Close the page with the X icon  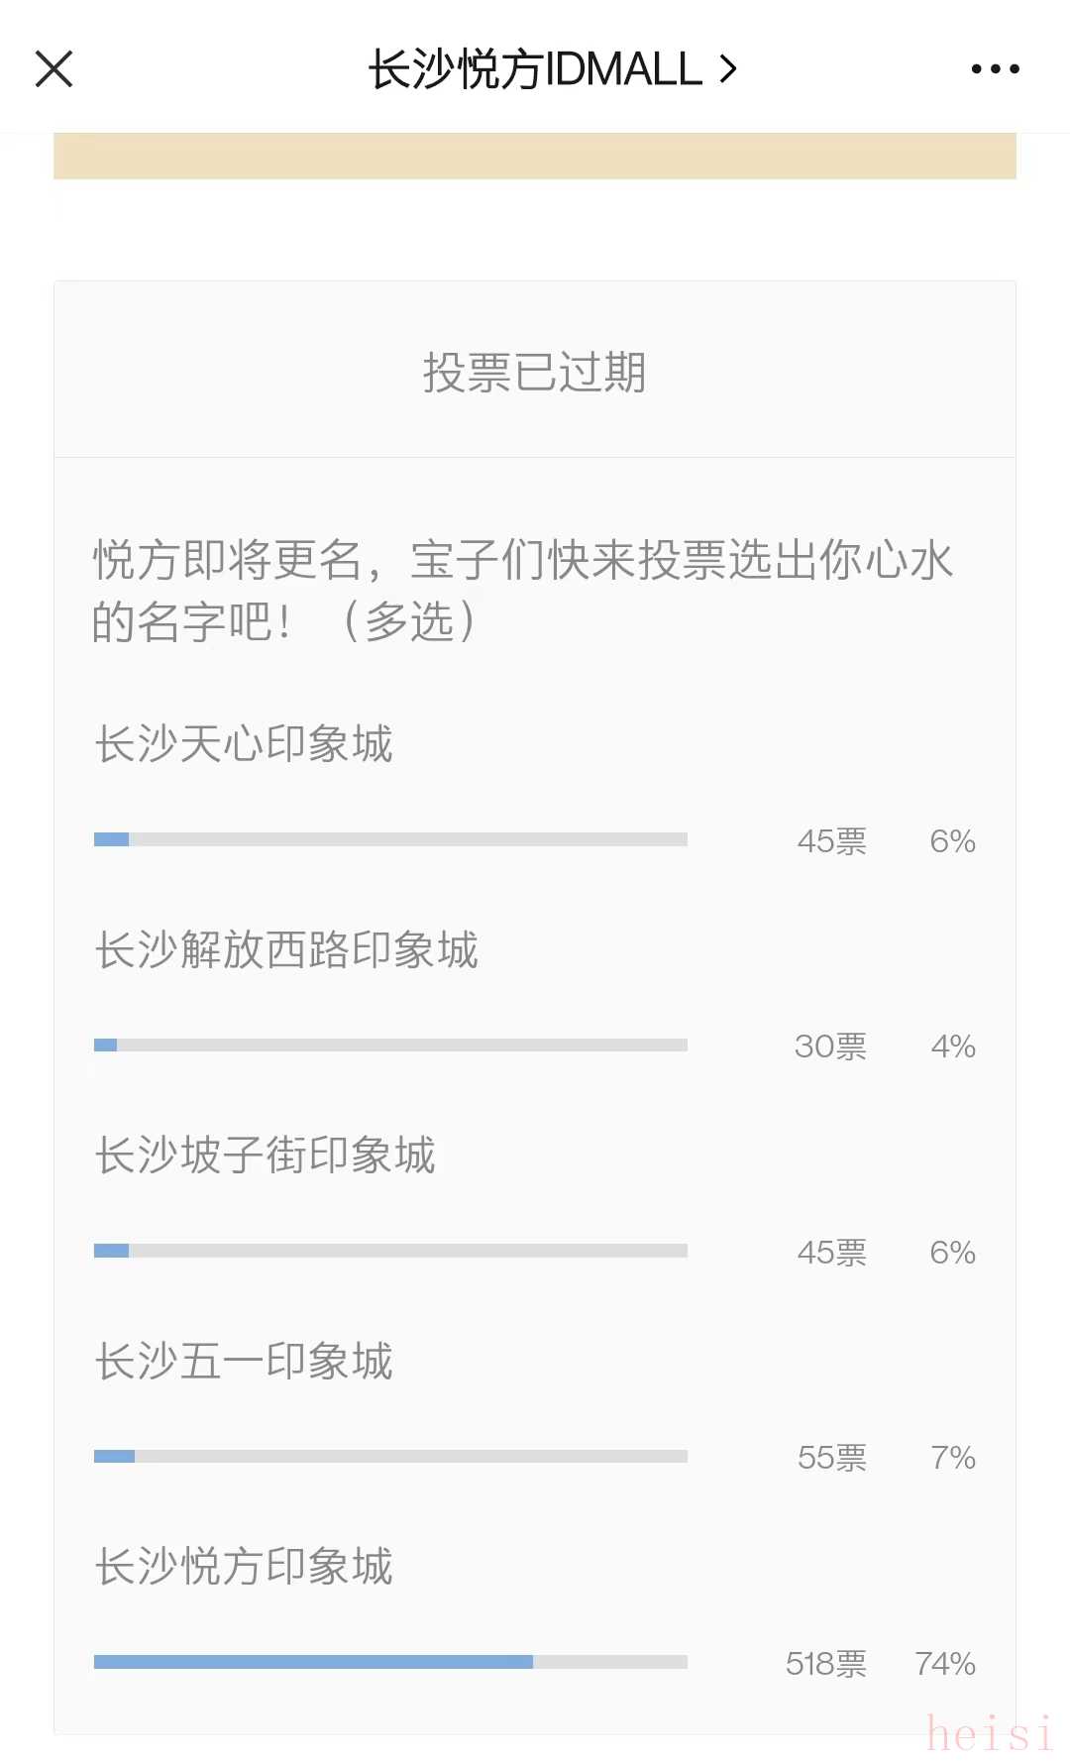(54, 69)
